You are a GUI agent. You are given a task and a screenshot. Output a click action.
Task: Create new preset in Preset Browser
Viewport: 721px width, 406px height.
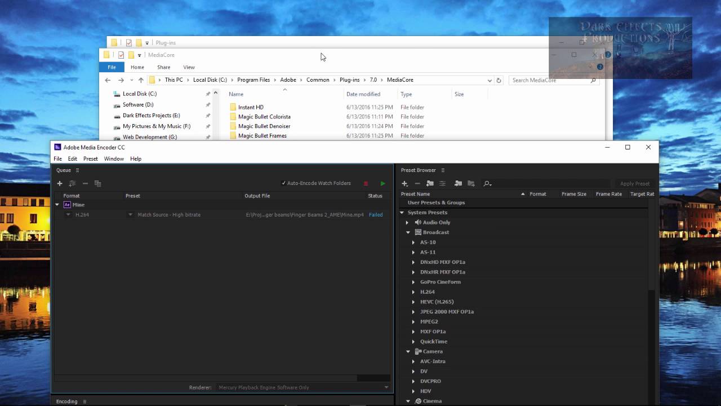[x=404, y=183]
